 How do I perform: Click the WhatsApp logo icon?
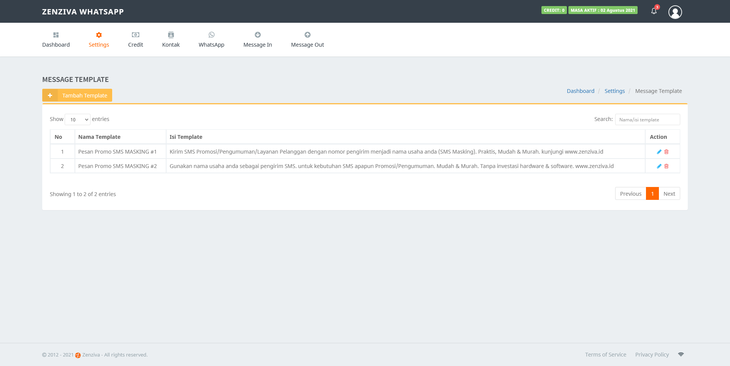[211, 35]
